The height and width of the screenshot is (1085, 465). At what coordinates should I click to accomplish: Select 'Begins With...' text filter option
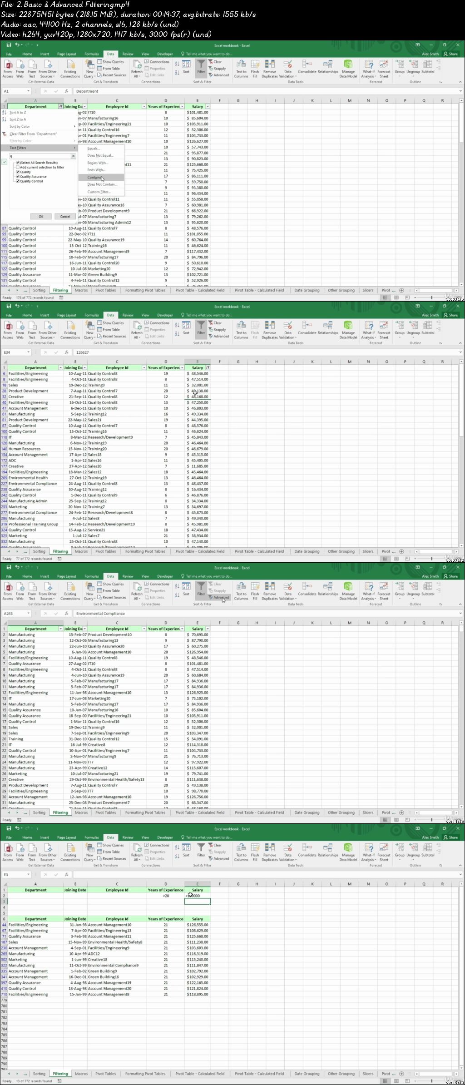coord(98,163)
